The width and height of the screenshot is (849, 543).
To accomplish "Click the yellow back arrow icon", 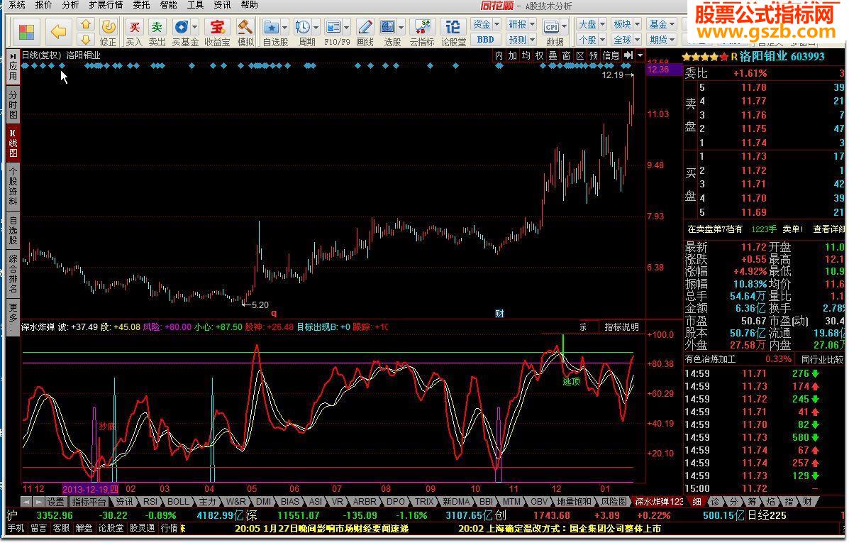I will (x=58, y=31).
